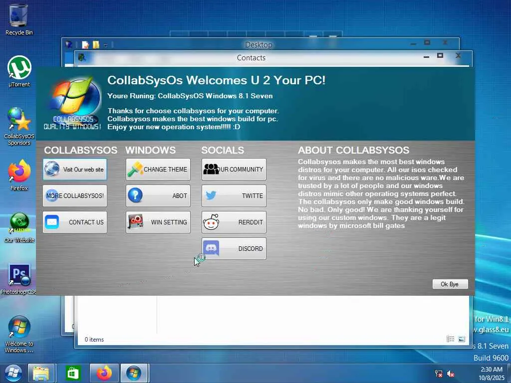Open Windows Store taskbar icon
This screenshot has height=383, width=511.
point(73,373)
